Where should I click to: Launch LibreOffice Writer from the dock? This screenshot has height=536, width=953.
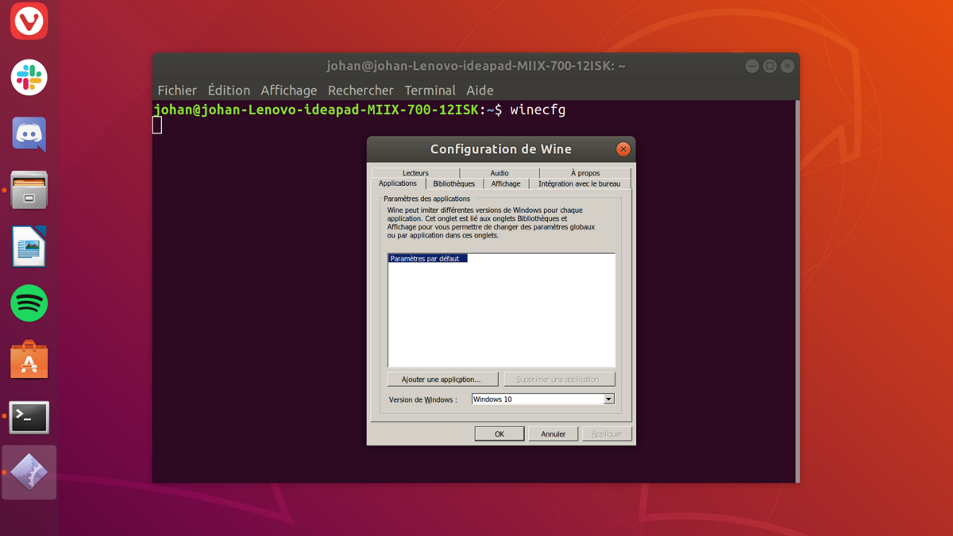pyautogui.click(x=29, y=247)
